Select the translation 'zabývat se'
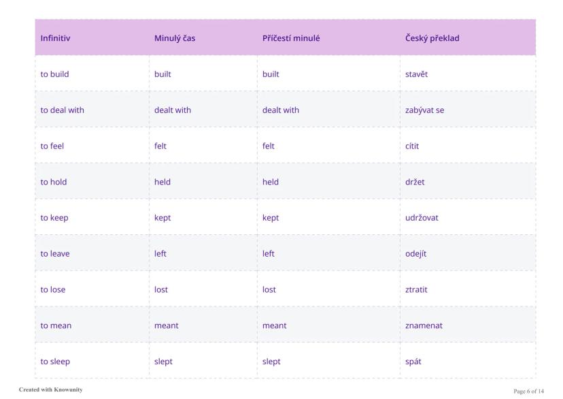The image size is (563, 399). point(425,110)
